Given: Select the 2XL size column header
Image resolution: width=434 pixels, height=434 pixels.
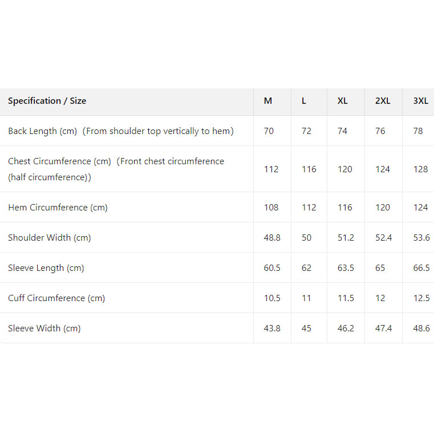Looking at the screenshot, I should click(x=383, y=101).
